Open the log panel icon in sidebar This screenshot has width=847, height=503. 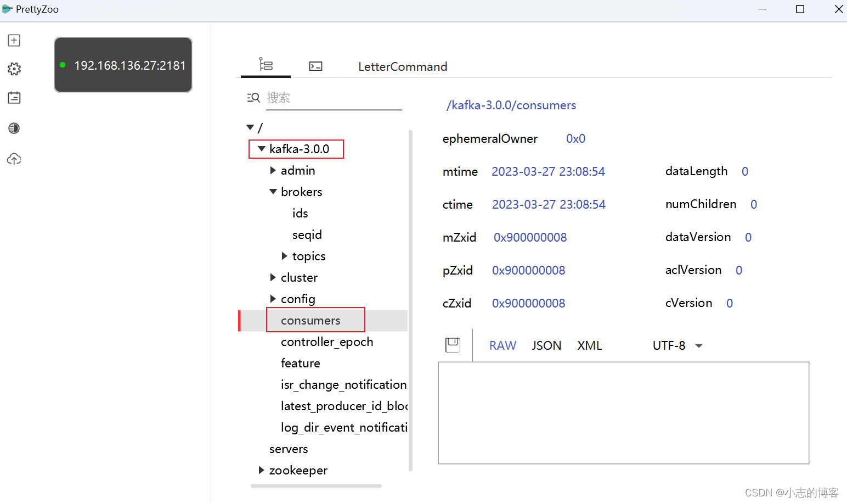coord(14,98)
